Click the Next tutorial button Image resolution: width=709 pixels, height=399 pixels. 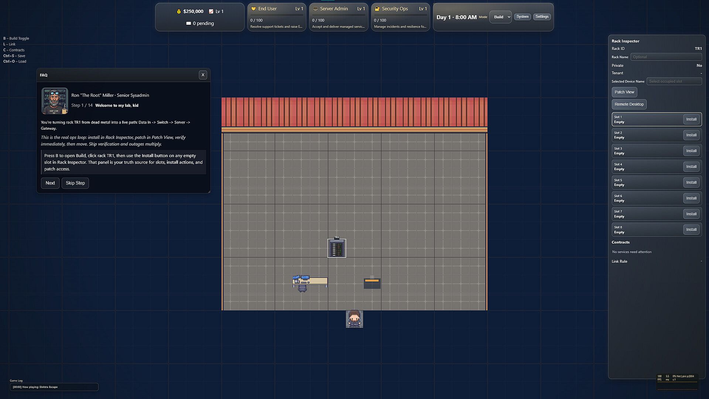pyautogui.click(x=50, y=183)
